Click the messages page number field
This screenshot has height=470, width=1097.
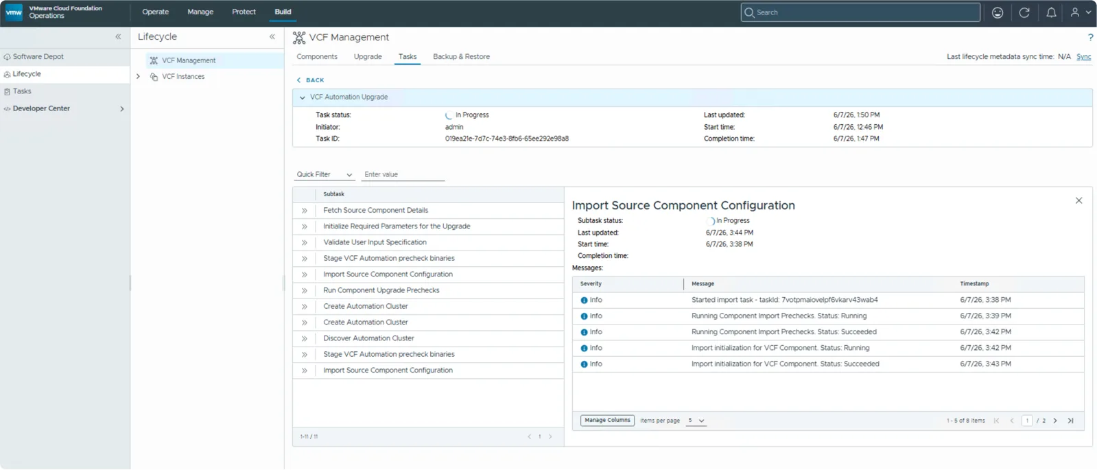click(1027, 421)
